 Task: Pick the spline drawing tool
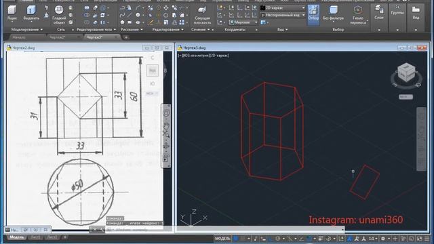123,15
